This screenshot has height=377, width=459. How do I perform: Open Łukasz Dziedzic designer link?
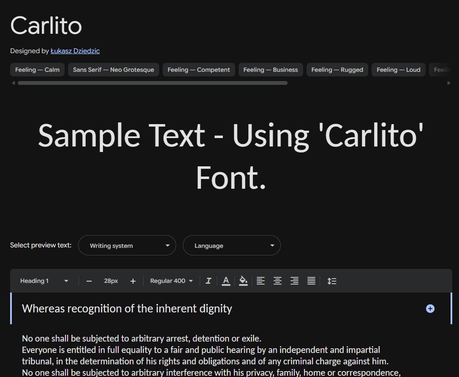[75, 51]
